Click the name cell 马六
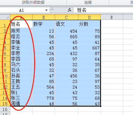This screenshot has width=133, height=115. [x=21, y=64]
